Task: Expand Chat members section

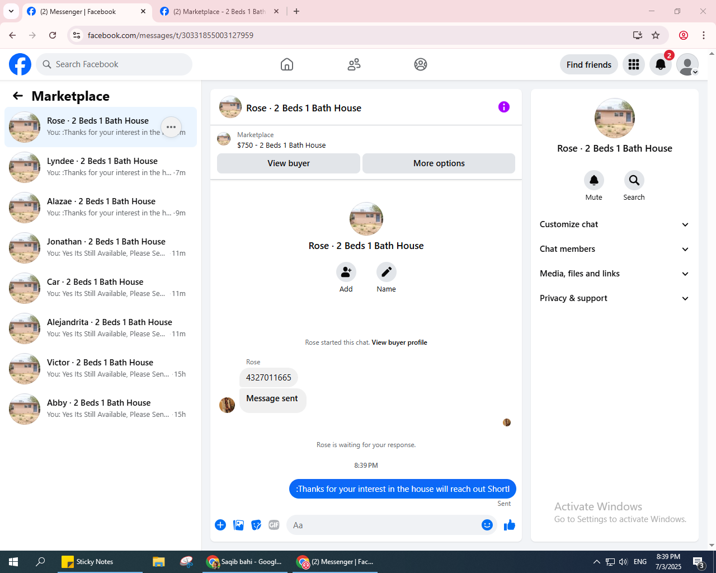Action: [x=614, y=249]
